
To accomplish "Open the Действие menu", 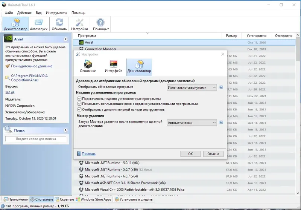I will 24,13.
